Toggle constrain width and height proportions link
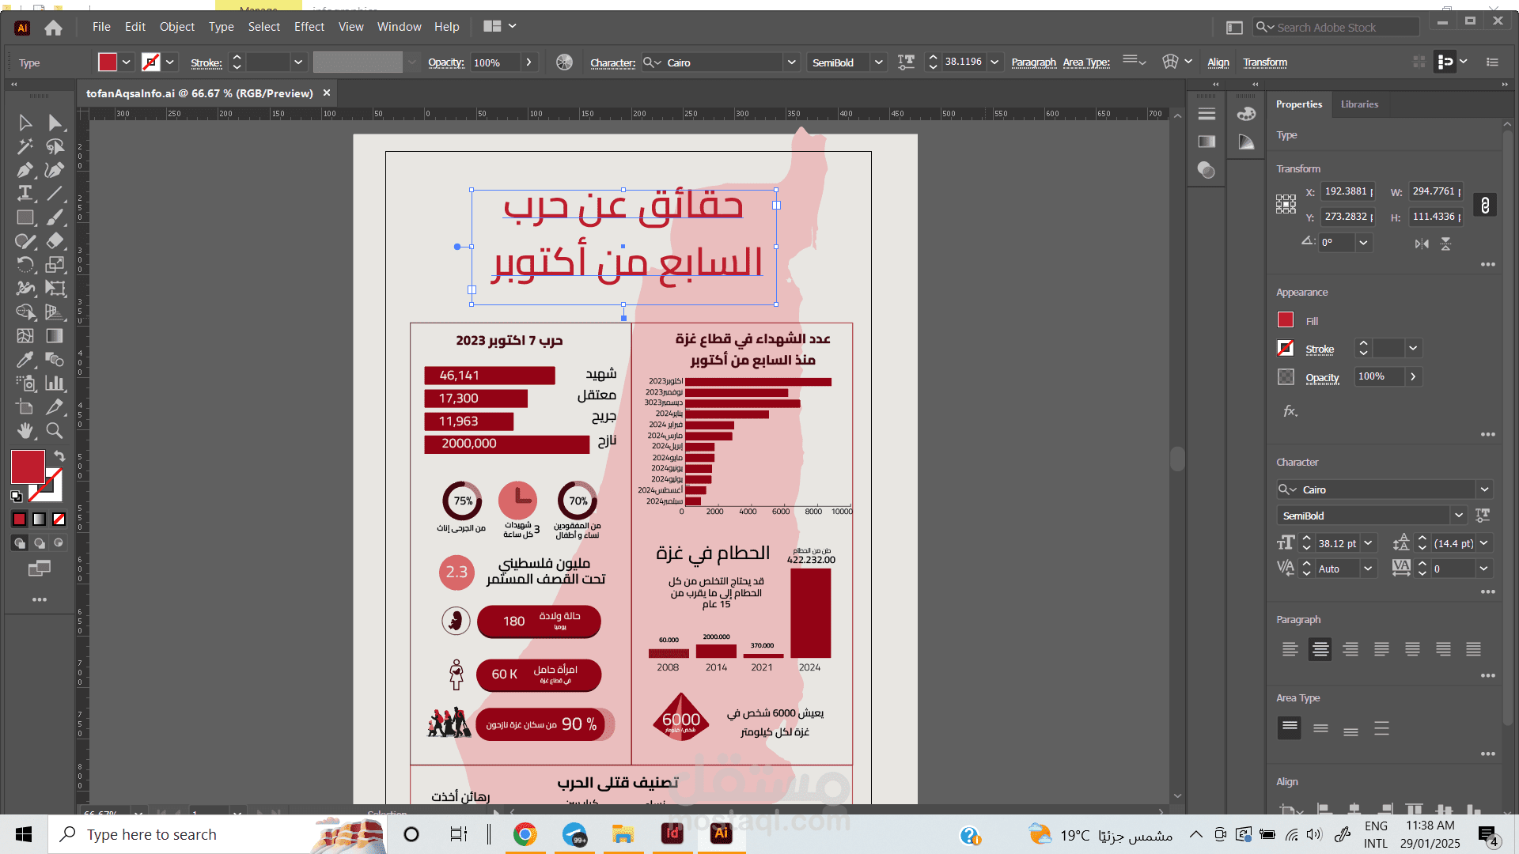1519x854 pixels. point(1485,205)
